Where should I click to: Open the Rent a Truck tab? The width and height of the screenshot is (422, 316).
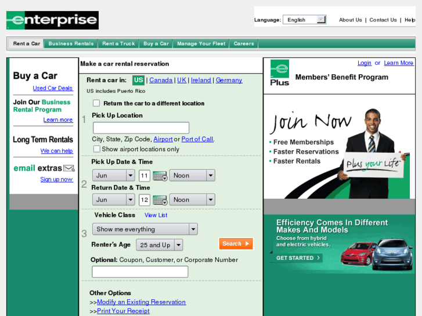(x=118, y=43)
